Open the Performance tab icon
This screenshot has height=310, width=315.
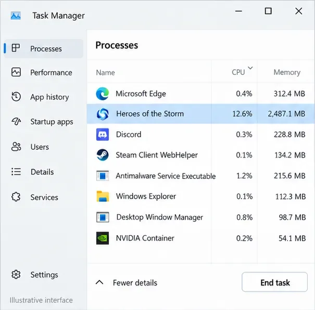coord(16,72)
